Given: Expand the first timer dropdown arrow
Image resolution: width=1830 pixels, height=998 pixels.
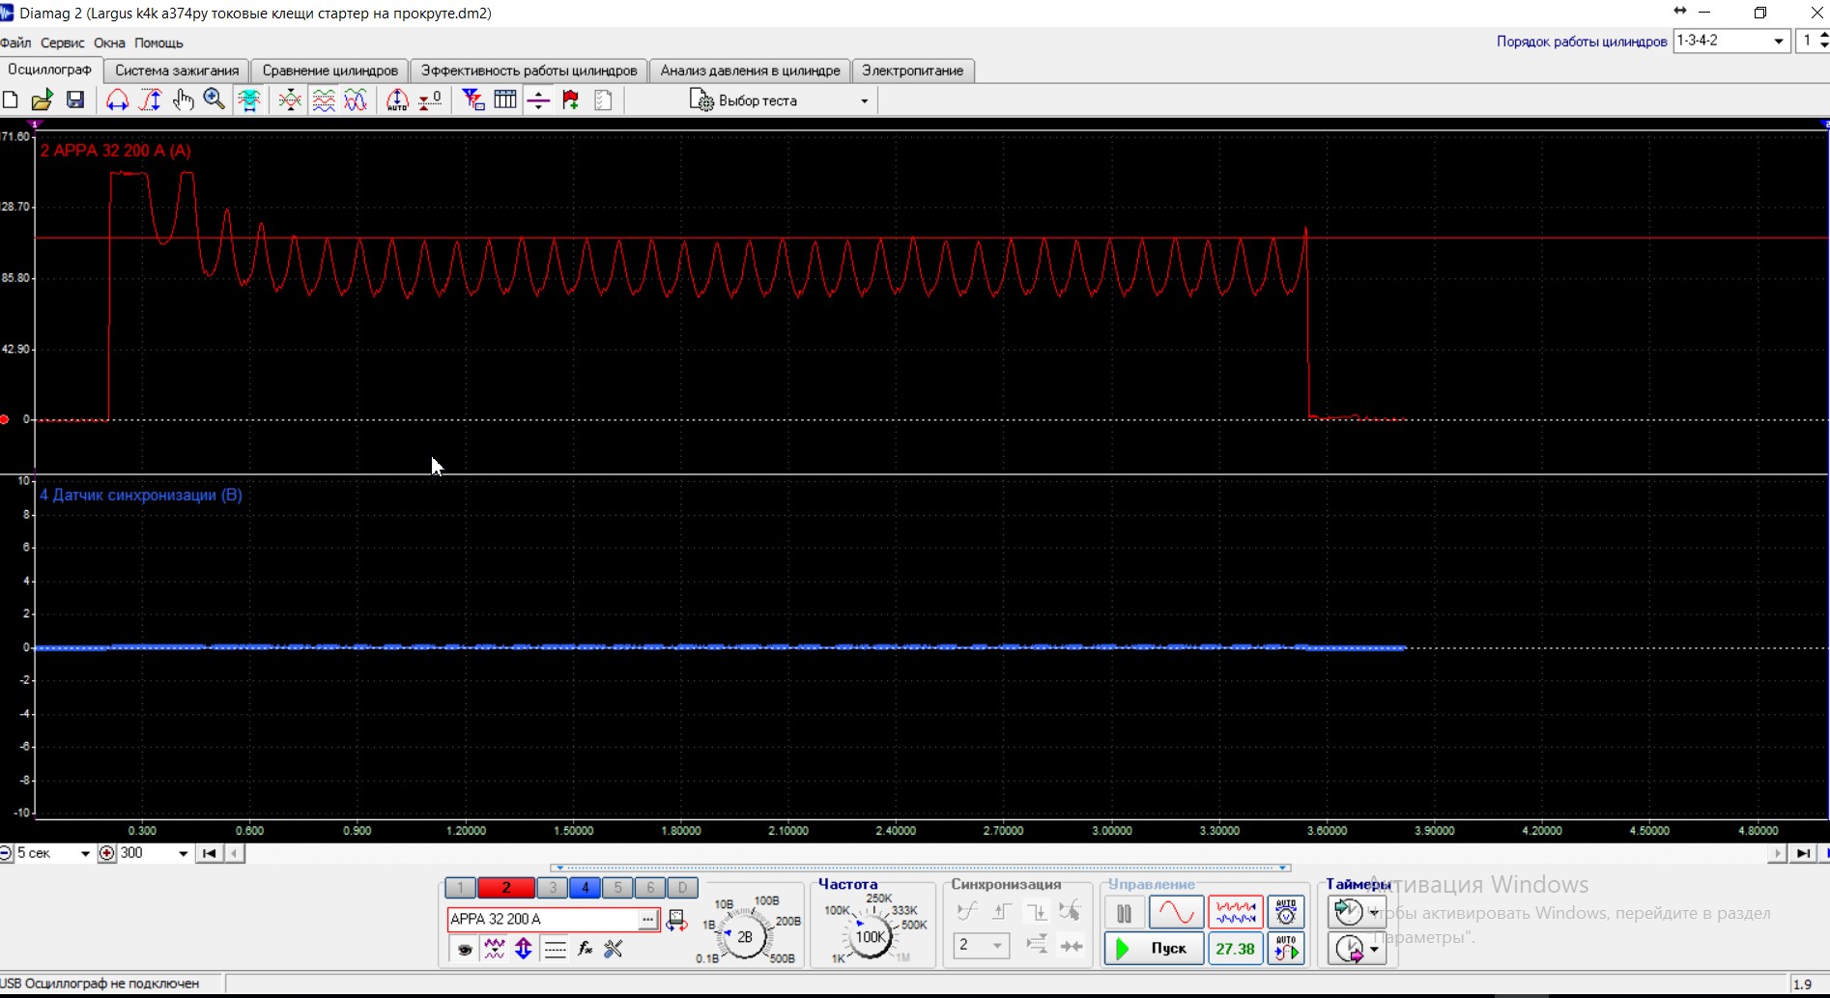Looking at the screenshot, I should coord(1374,913).
